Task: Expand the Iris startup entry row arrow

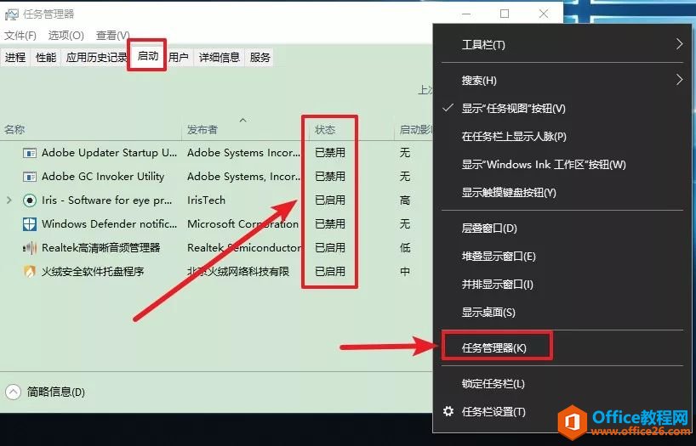Action: 9,200
